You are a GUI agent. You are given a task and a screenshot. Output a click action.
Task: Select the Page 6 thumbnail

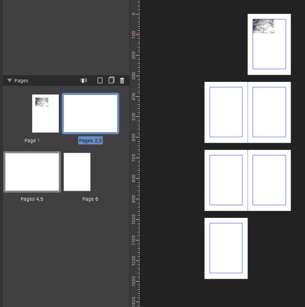click(x=77, y=172)
